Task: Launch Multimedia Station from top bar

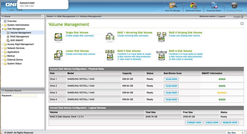Action: (x=193, y=5)
